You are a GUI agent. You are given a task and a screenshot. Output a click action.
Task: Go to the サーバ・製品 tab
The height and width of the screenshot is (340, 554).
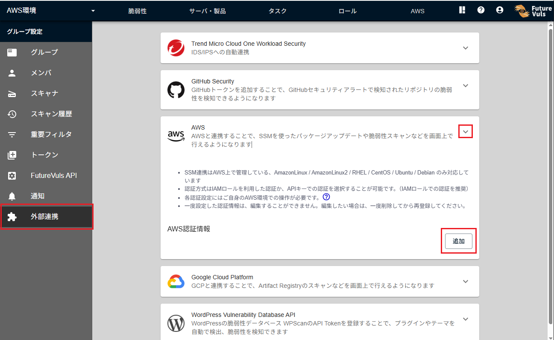tap(208, 11)
